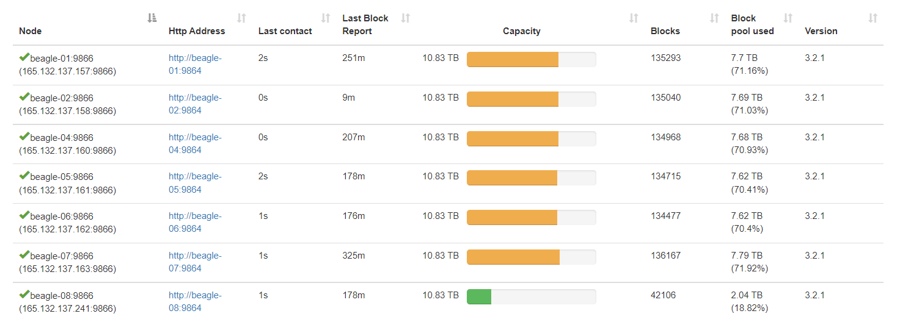This screenshot has width=922, height=319.
Task: Sort by Capacity column arrows
Action: (634, 18)
